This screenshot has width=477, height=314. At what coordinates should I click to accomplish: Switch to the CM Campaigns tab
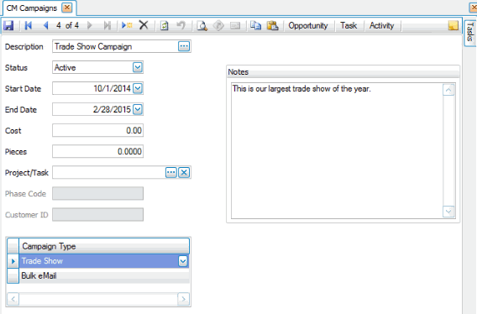click(32, 8)
